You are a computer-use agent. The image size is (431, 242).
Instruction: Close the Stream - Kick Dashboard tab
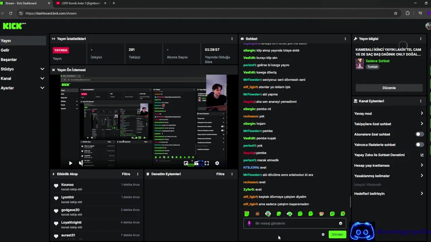tap(49, 3)
